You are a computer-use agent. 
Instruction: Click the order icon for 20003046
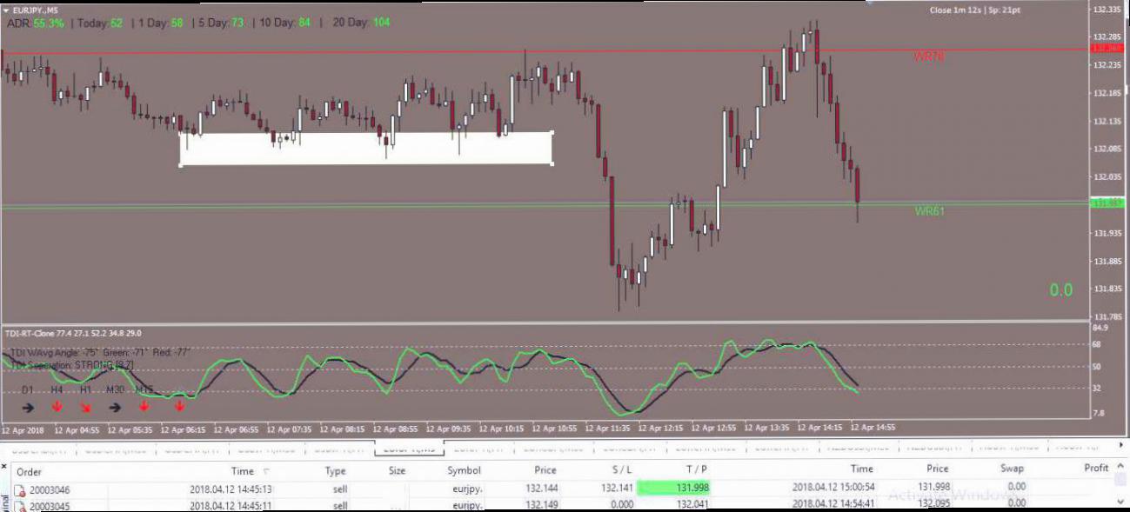pyautogui.click(x=19, y=489)
